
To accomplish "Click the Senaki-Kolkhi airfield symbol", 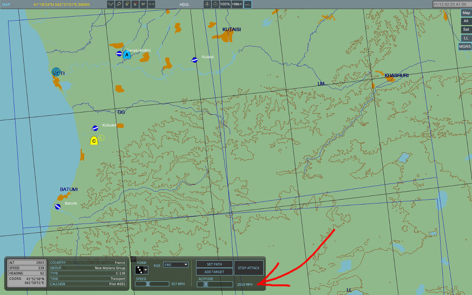I will tap(119, 54).
